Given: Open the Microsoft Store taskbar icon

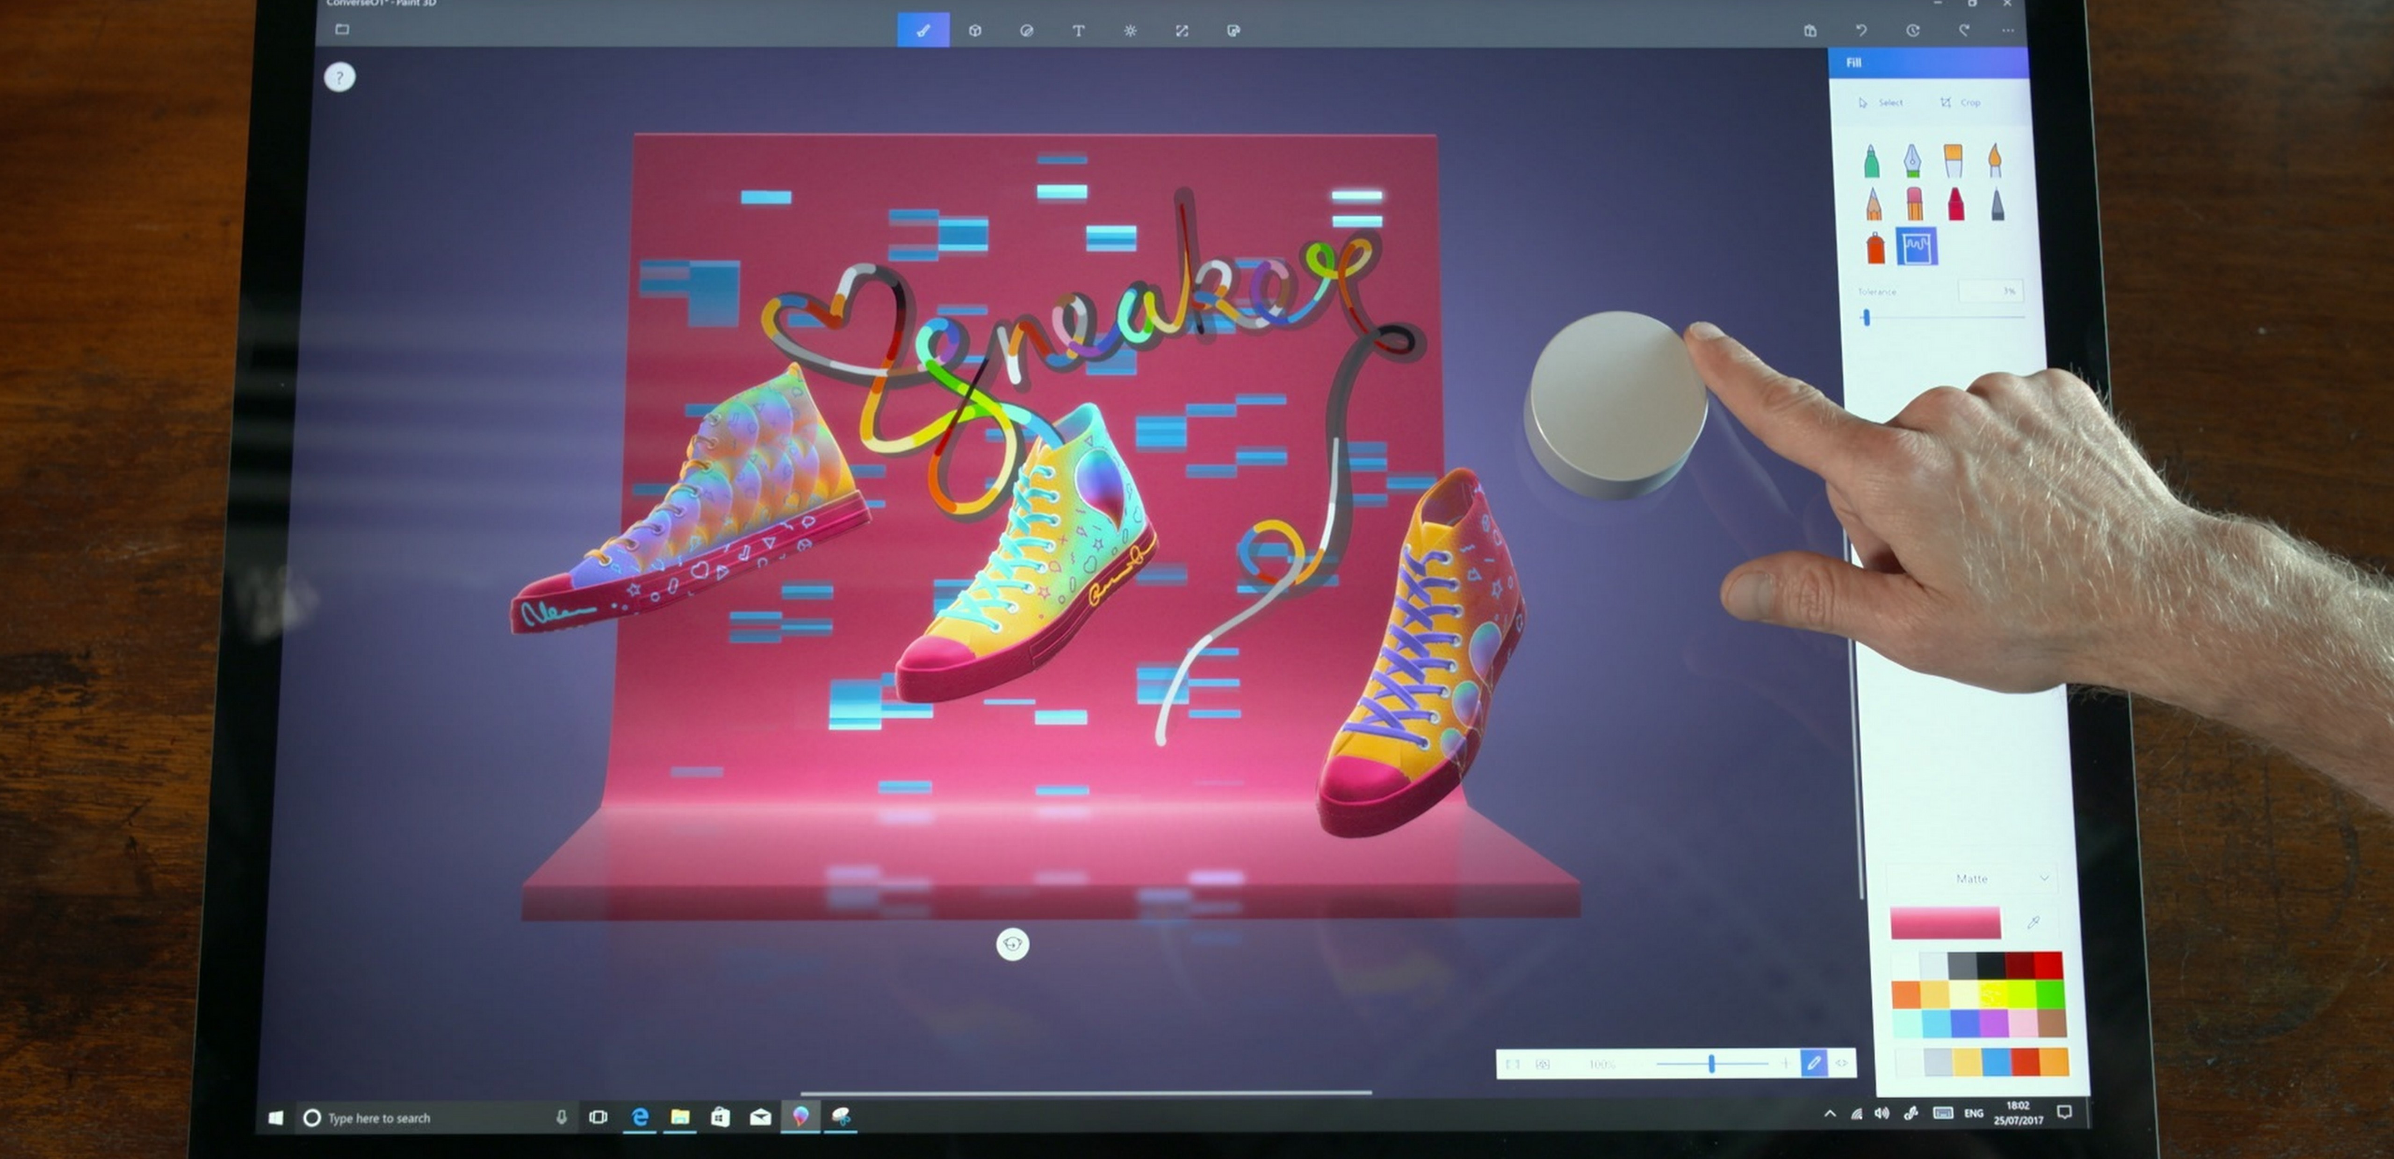Looking at the screenshot, I should (720, 1117).
